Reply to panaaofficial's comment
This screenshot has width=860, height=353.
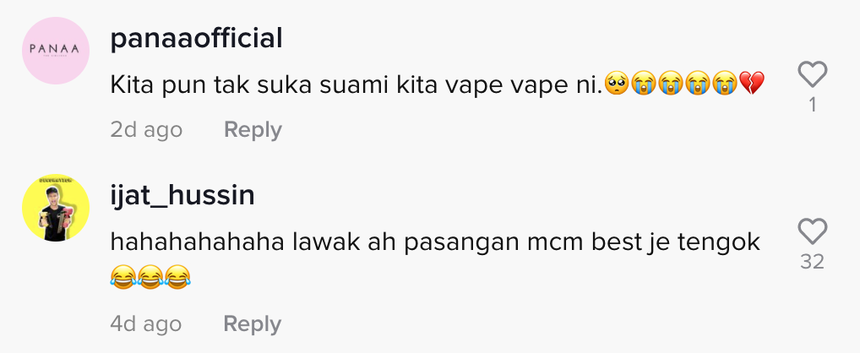(x=253, y=130)
